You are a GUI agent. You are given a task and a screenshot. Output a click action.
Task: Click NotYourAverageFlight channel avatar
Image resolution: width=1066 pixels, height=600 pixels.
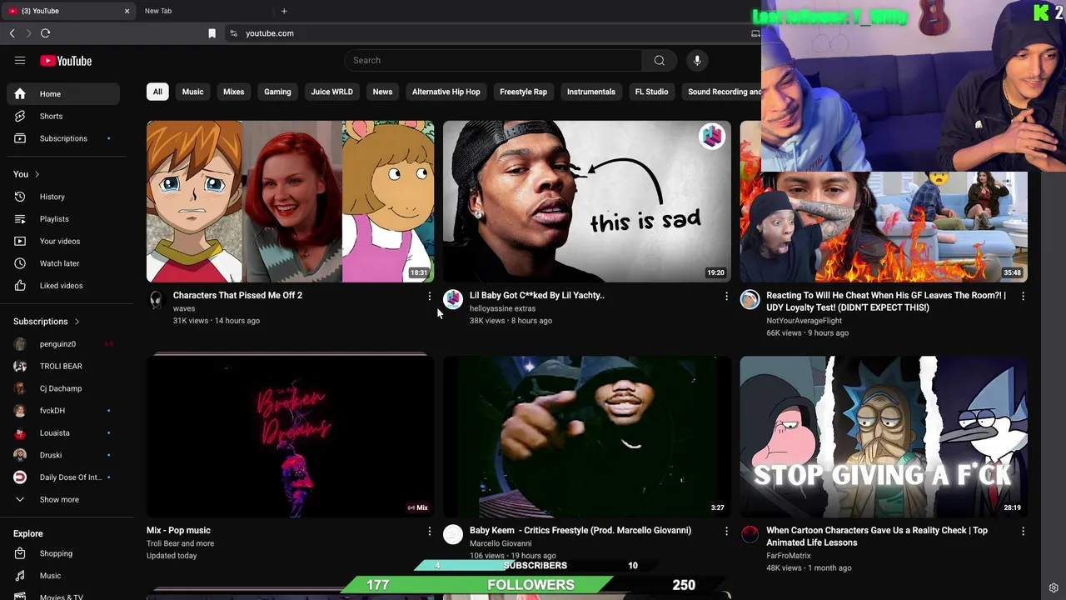click(750, 300)
